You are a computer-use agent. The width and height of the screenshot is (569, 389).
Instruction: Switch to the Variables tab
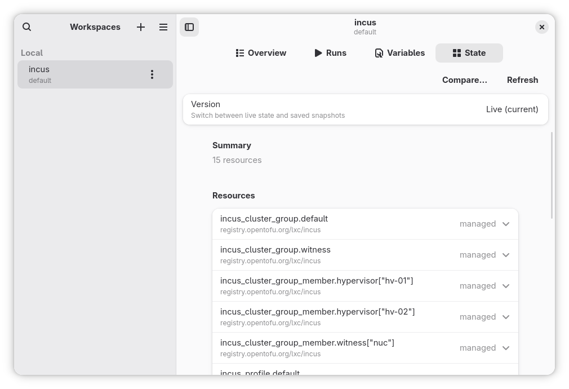(399, 53)
